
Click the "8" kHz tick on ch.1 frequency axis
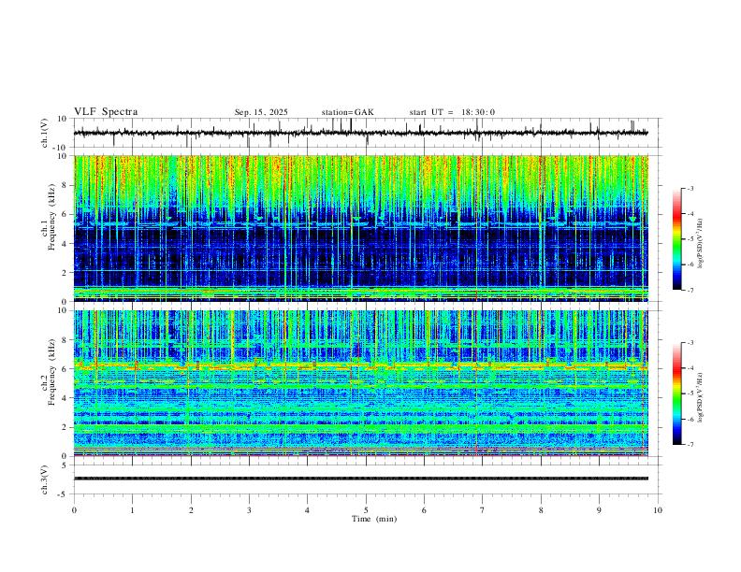point(65,185)
